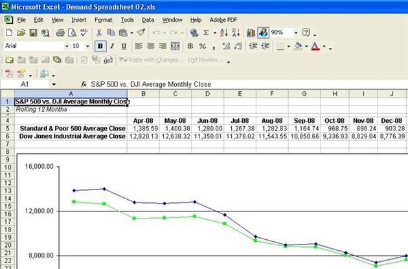This screenshot has height=269, width=408.
Task: Open the Name Box dropdown arrow
Action: [54, 84]
